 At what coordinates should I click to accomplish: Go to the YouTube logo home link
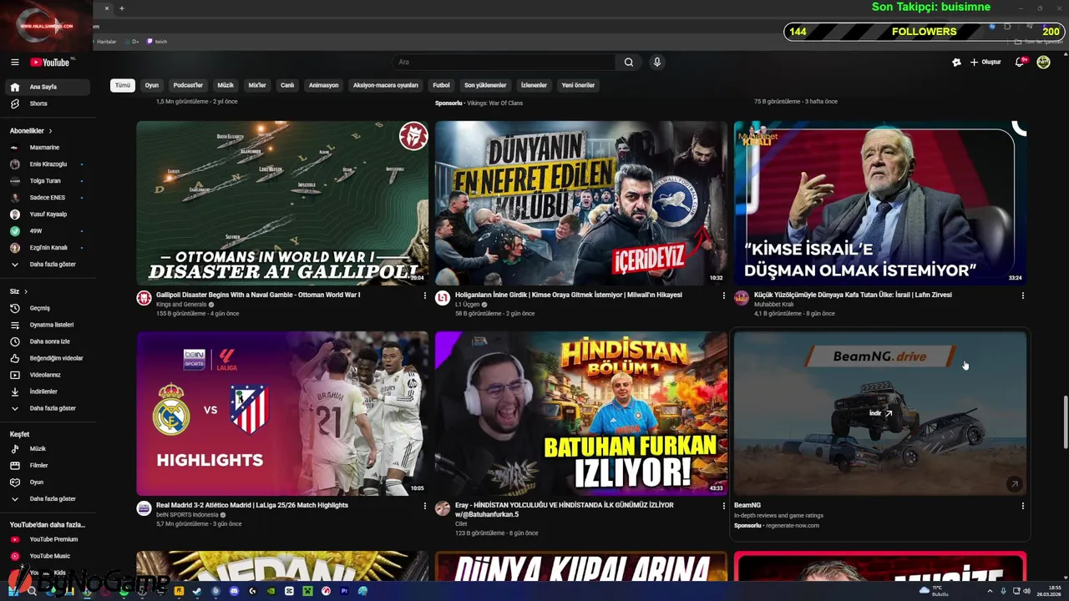pyautogui.click(x=52, y=62)
